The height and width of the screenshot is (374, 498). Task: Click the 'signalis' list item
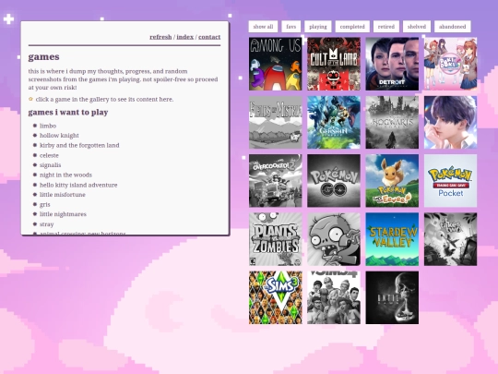tap(50, 165)
